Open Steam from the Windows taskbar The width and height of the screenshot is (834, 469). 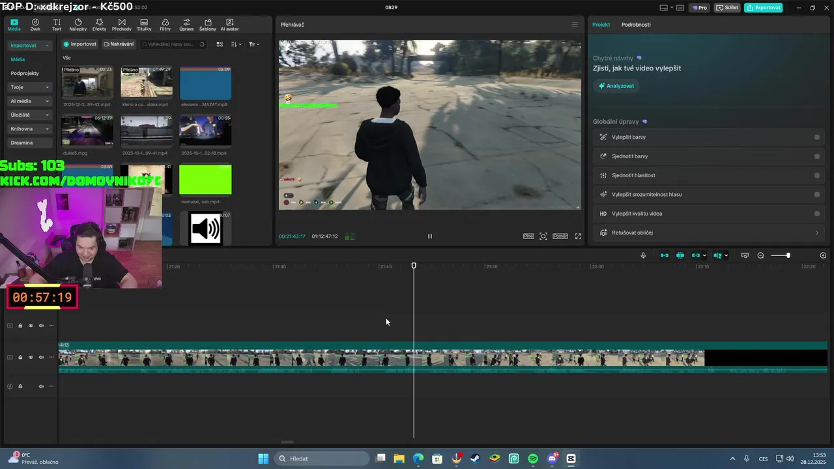click(476, 459)
